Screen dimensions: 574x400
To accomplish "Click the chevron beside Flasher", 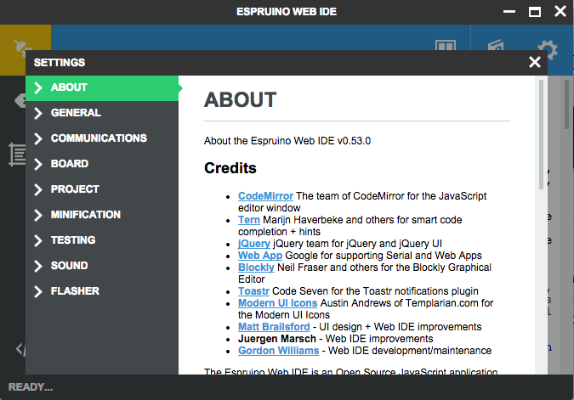I will 38,291.
